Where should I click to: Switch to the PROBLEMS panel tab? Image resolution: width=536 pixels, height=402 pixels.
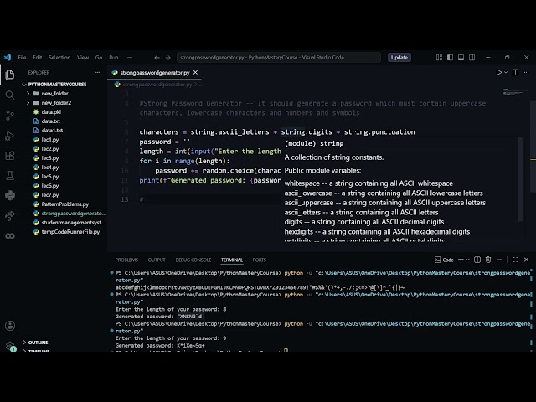coord(126,260)
